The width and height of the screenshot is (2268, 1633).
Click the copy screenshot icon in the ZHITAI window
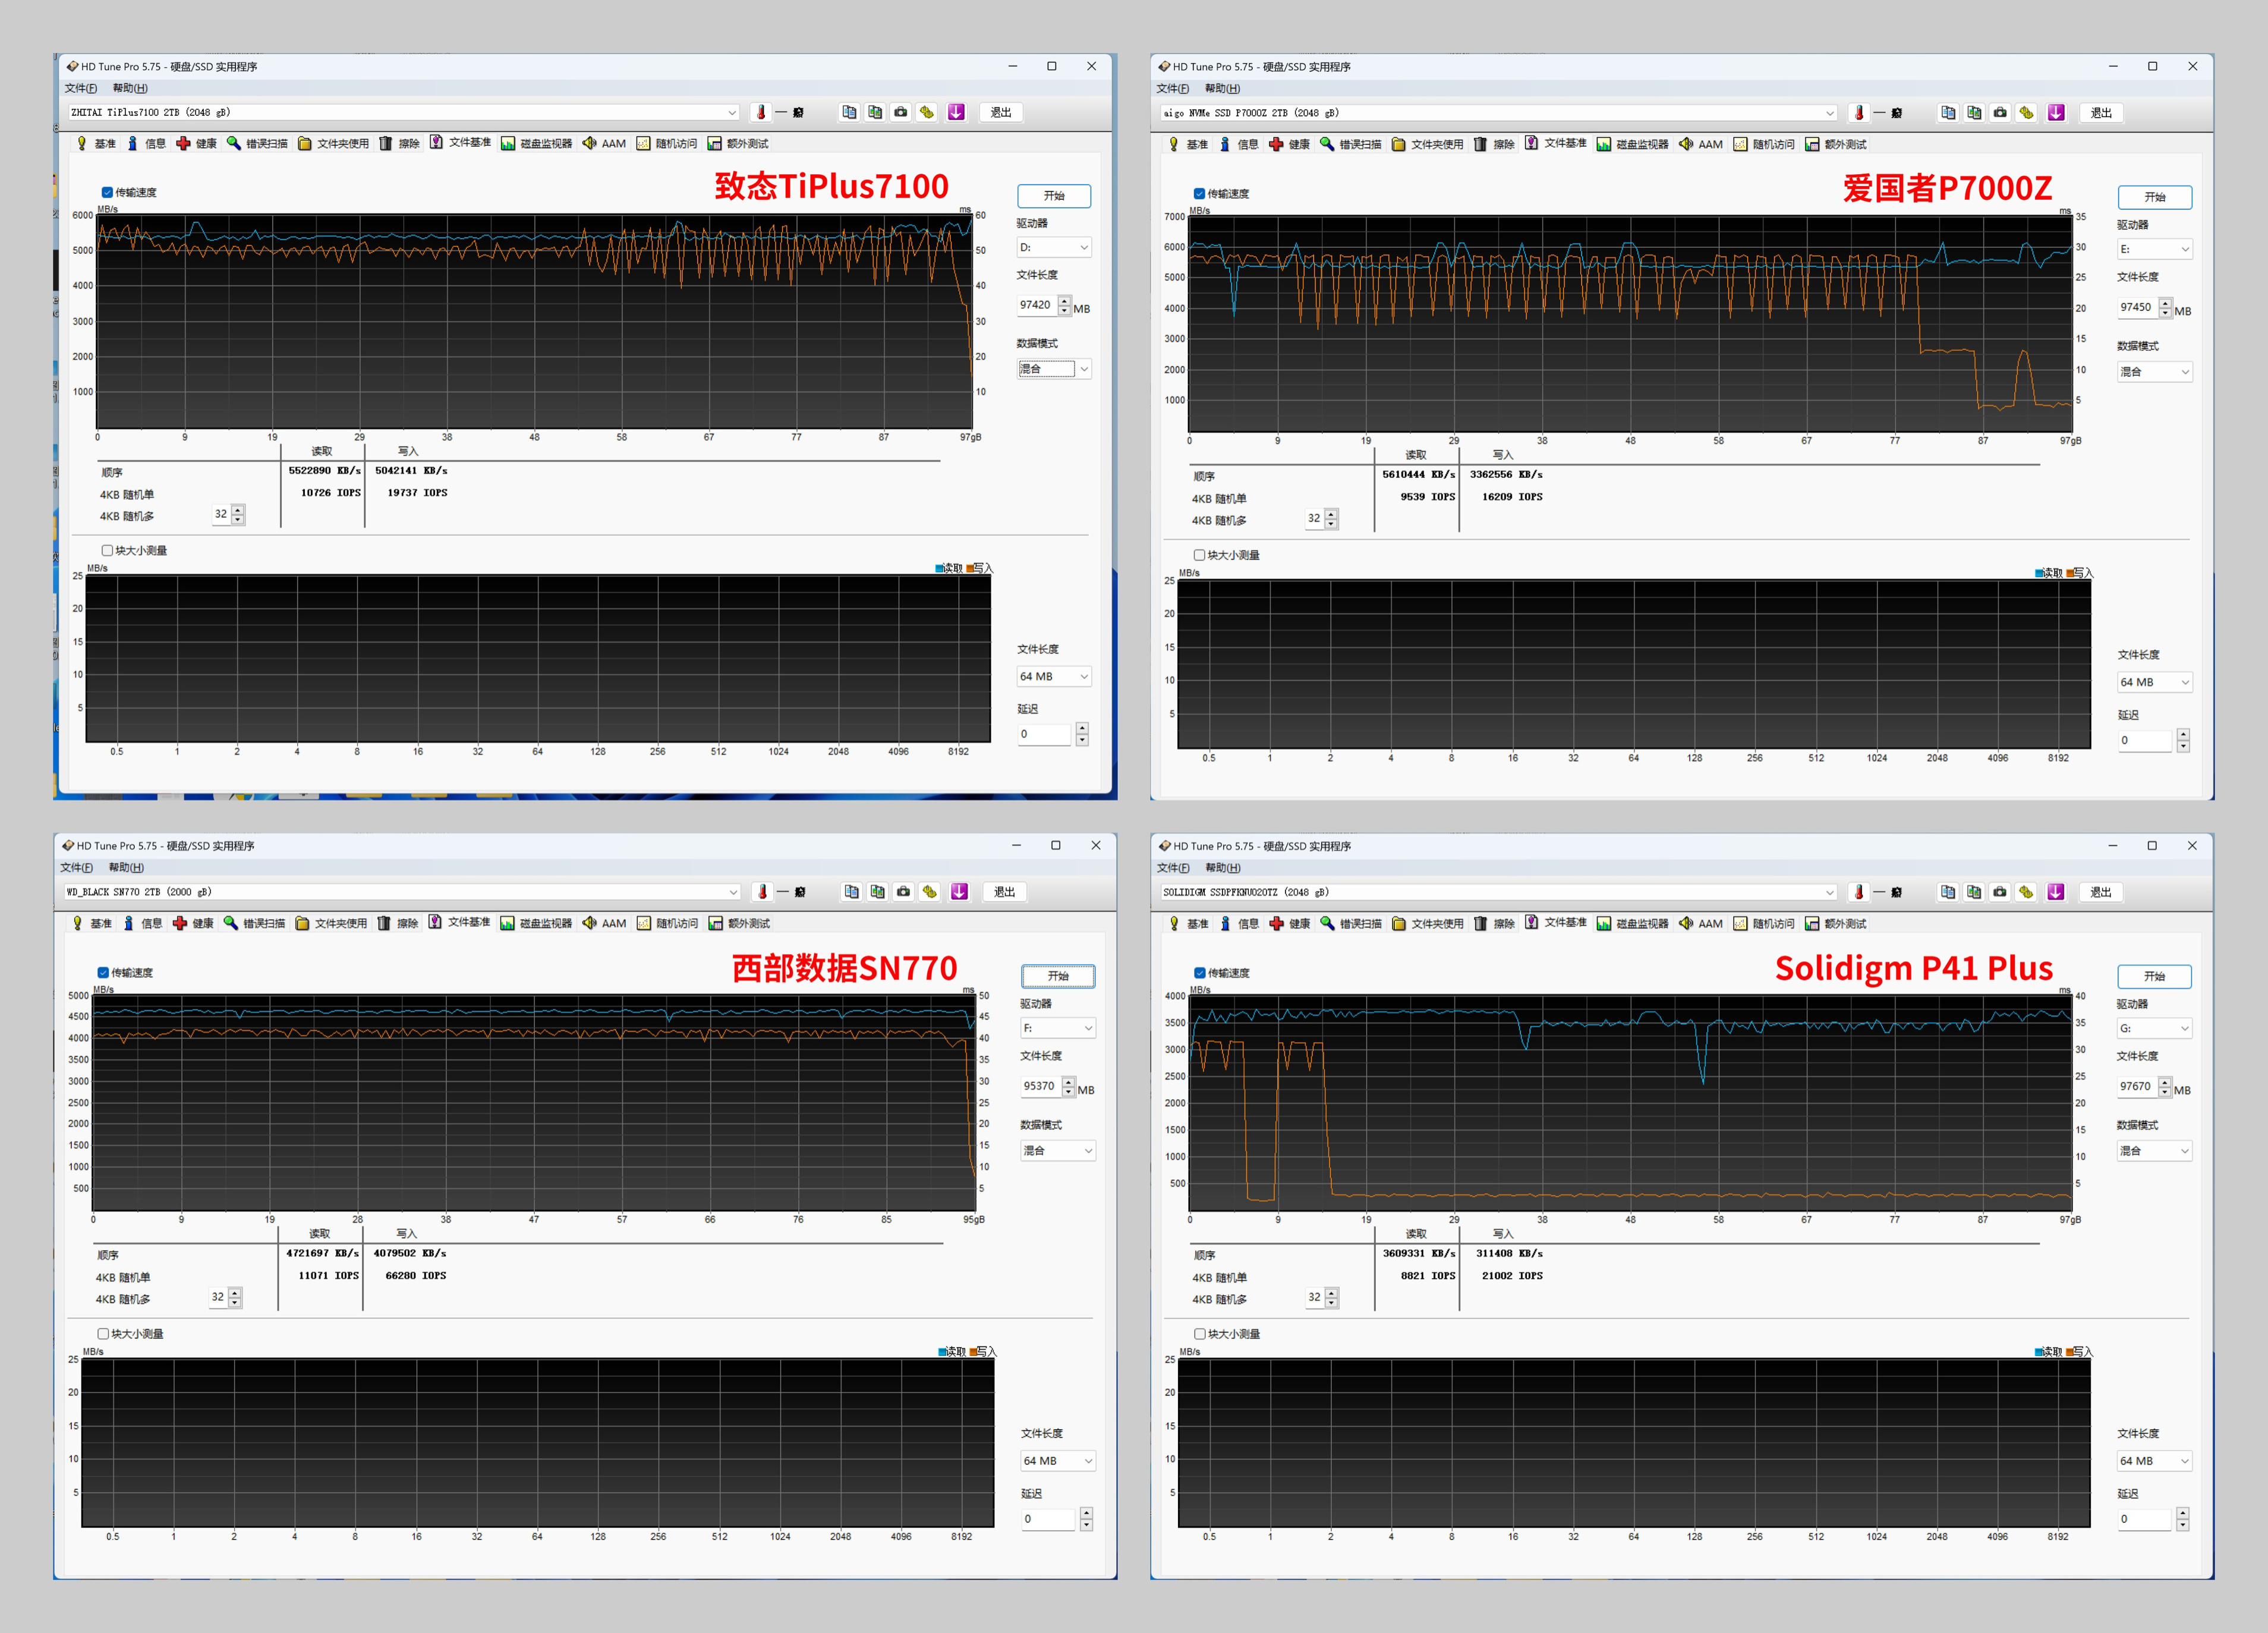(875, 112)
